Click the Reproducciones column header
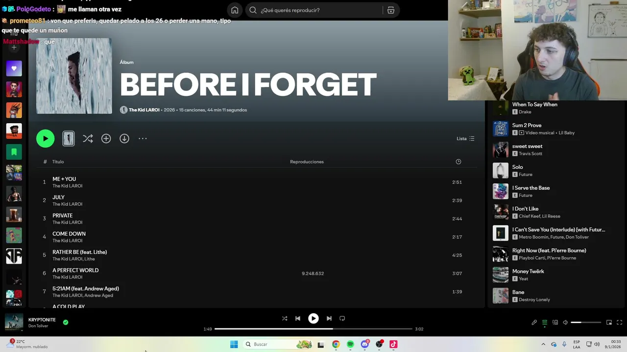The image size is (627, 352). [307, 161]
